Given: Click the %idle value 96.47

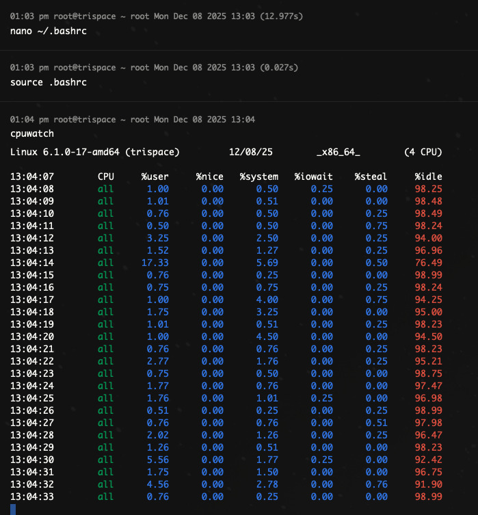Looking at the screenshot, I should point(429,435).
